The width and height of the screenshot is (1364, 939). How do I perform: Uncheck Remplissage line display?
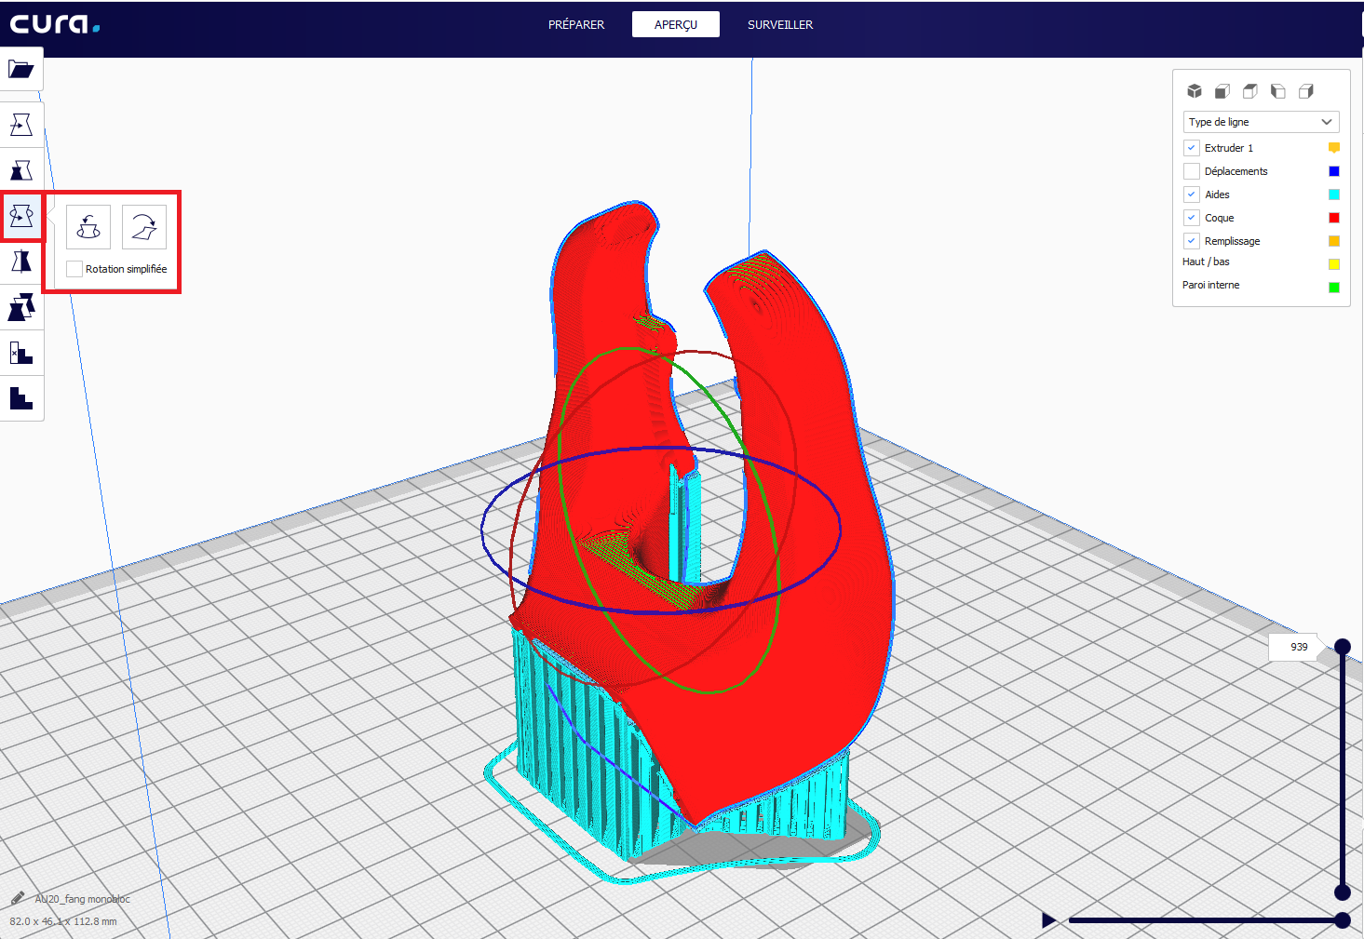click(x=1192, y=241)
